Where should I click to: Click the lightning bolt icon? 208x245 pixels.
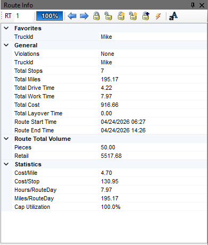tap(158, 16)
